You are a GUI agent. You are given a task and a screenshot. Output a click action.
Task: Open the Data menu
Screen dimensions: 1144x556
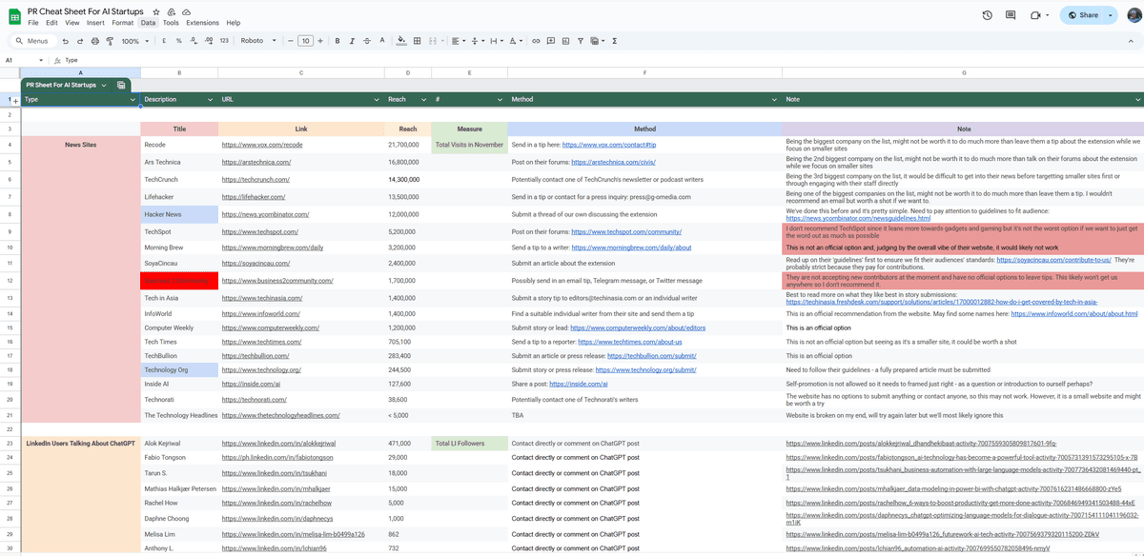[148, 22]
